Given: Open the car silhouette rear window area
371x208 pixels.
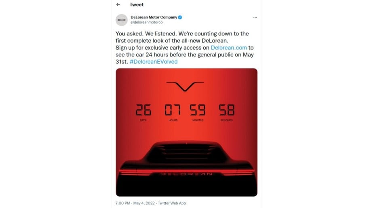Looking at the screenshot, I should [x=186, y=153].
